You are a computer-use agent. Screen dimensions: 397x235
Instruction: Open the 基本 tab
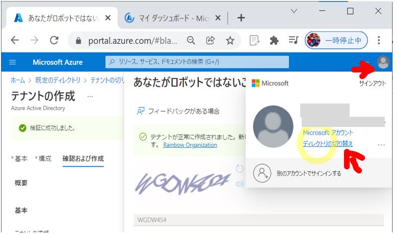click(x=21, y=159)
